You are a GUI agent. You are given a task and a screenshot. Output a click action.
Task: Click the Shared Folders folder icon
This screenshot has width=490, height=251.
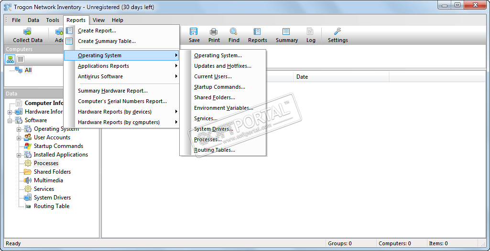pyautogui.click(x=28, y=172)
